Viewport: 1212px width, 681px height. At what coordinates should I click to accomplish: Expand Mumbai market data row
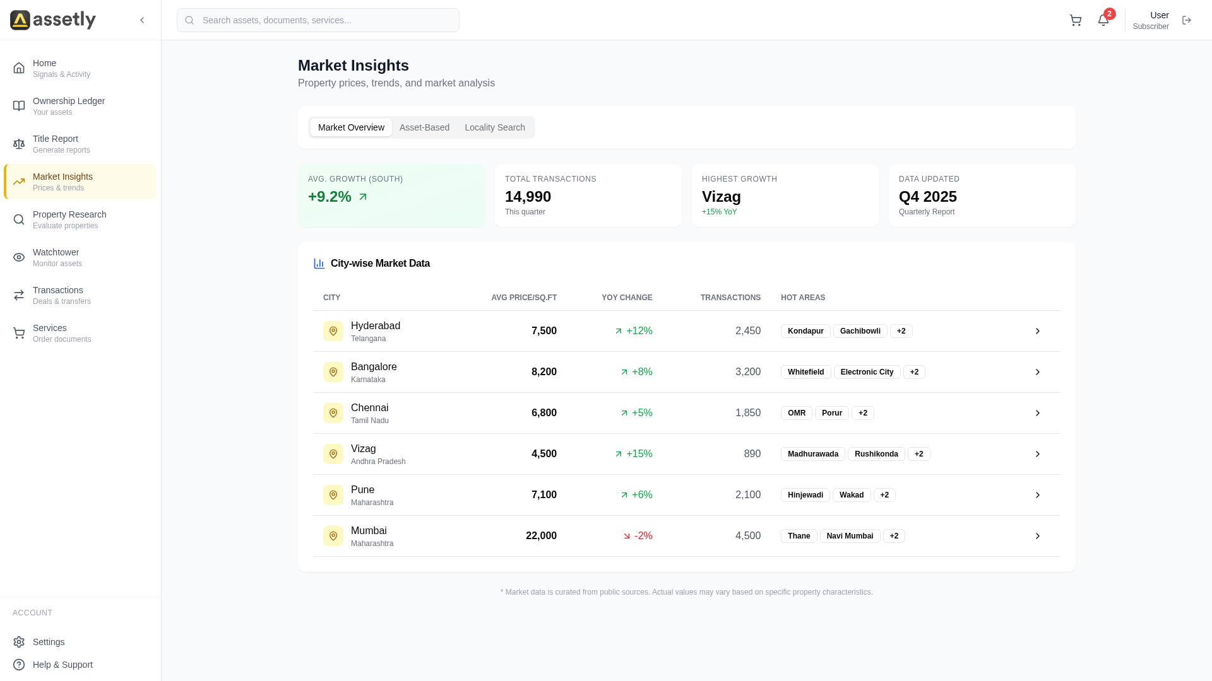[x=1037, y=535]
